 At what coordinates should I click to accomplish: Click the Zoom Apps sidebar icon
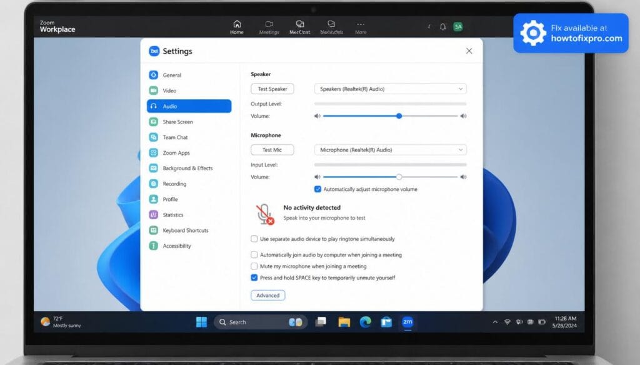point(154,153)
